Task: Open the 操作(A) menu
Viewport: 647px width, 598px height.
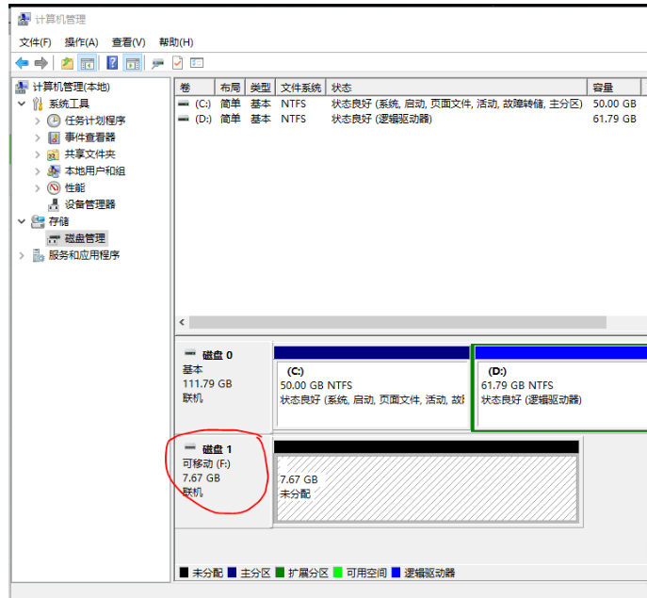Action: click(81, 42)
